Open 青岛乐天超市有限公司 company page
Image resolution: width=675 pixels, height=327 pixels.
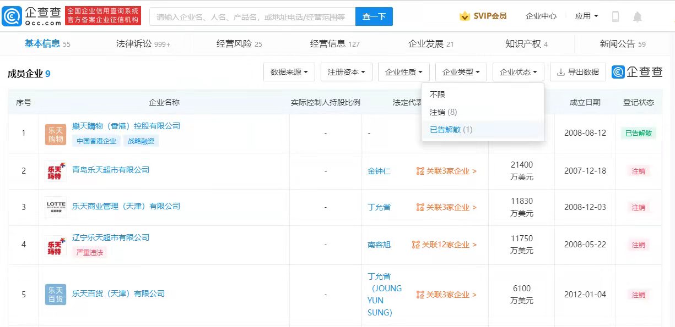[x=111, y=170]
